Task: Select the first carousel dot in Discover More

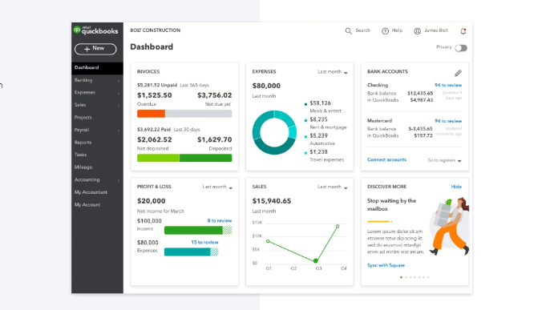Action: 401,277
